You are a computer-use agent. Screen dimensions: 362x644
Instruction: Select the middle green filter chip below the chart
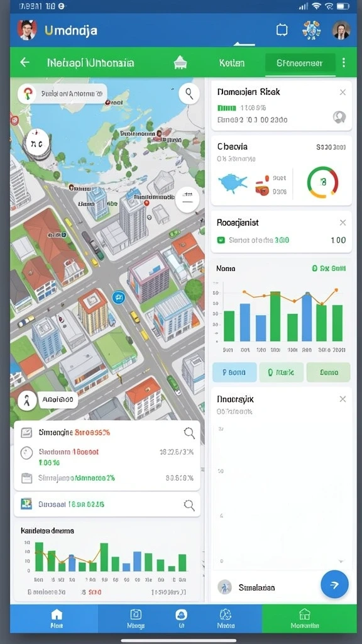point(281,372)
